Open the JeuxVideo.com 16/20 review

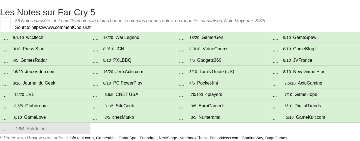(40, 72)
